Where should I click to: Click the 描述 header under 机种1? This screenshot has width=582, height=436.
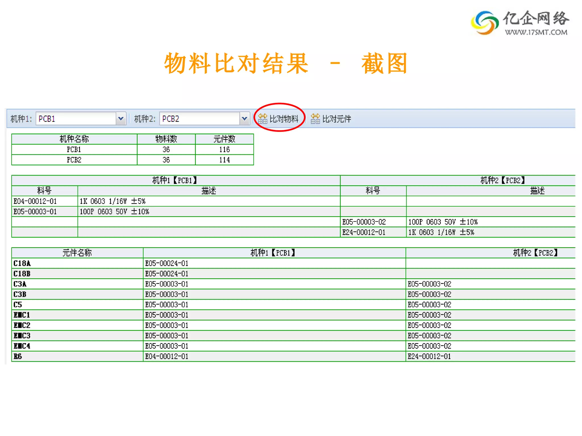209,191
